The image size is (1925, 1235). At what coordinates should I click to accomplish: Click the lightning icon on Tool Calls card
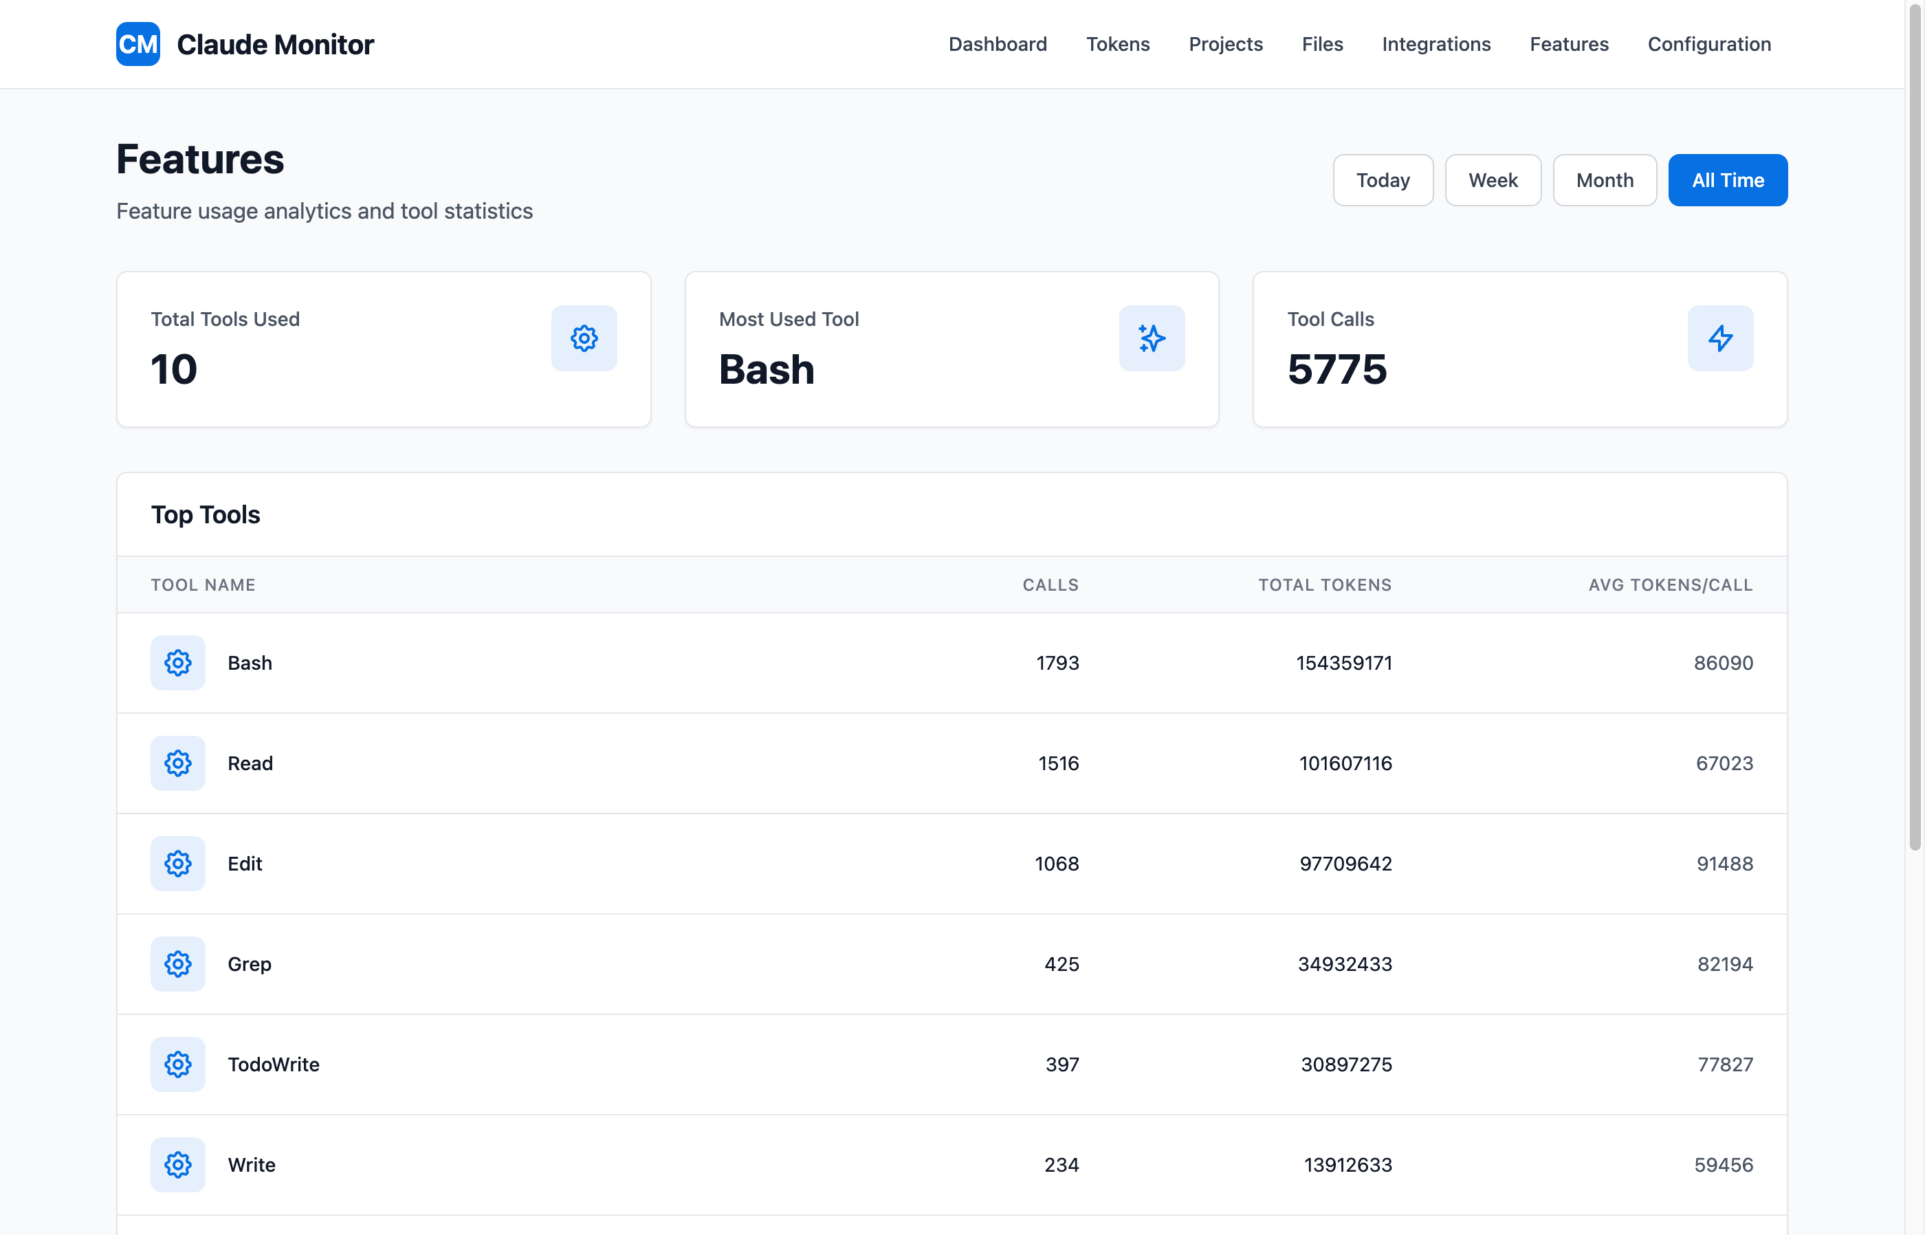pyautogui.click(x=1721, y=338)
